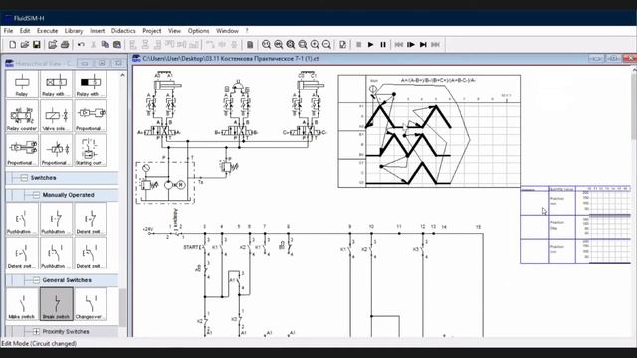Open the Project menu

[x=152, y=31]
